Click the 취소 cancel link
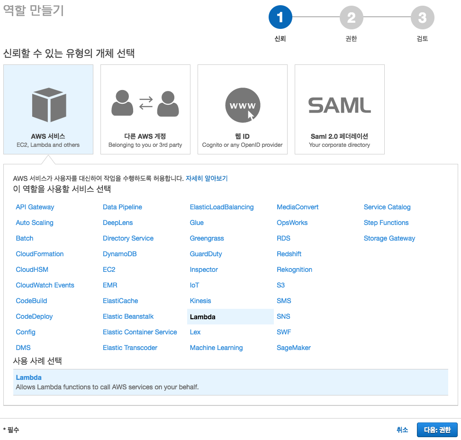Screen dimensions: 461x440 point(402,430)
